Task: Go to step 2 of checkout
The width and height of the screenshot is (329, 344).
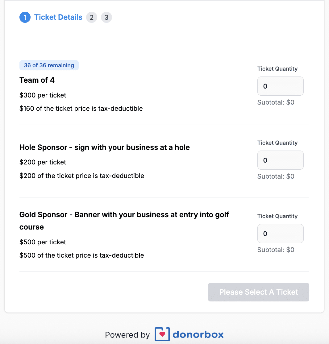Action: click(x=92, y=17)
